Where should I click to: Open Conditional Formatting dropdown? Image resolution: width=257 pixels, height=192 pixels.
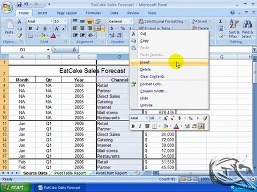tap(162, 21)
